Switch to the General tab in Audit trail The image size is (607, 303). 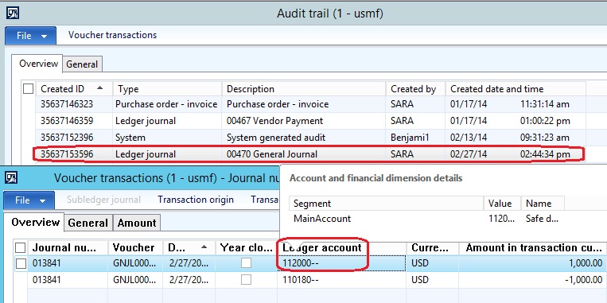pos(82,64)
